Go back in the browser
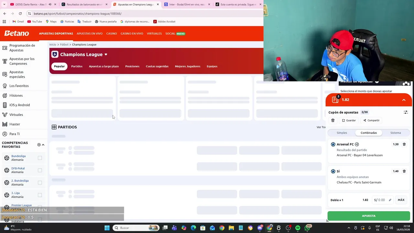 [5, 14]
